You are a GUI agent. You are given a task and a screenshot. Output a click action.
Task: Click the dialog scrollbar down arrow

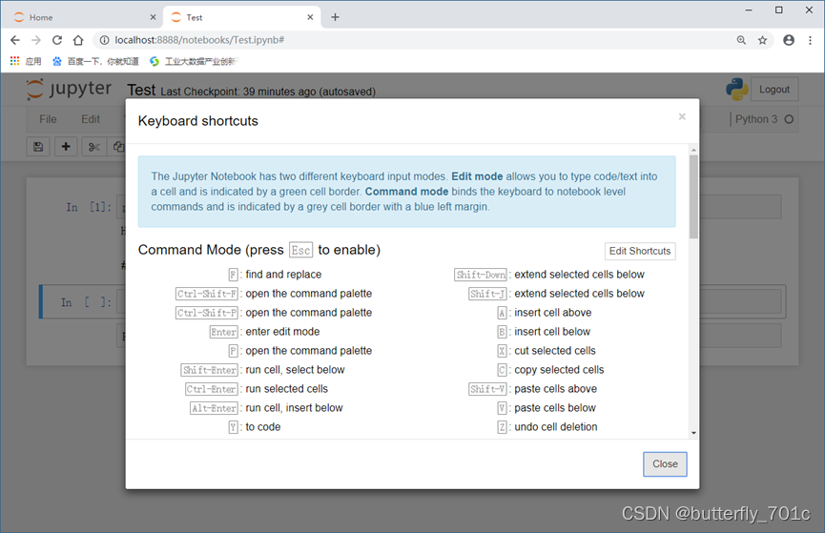(x=693, y=433)
